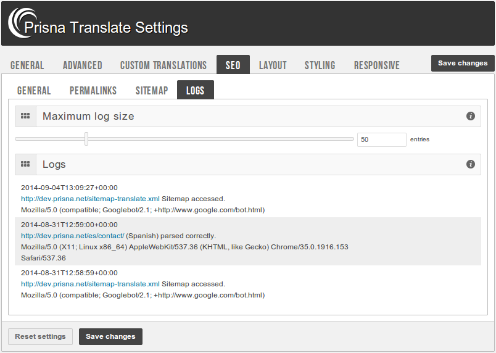Open the Responsive tab
This screenshot has width=496, height=353.
coord(376,65)
